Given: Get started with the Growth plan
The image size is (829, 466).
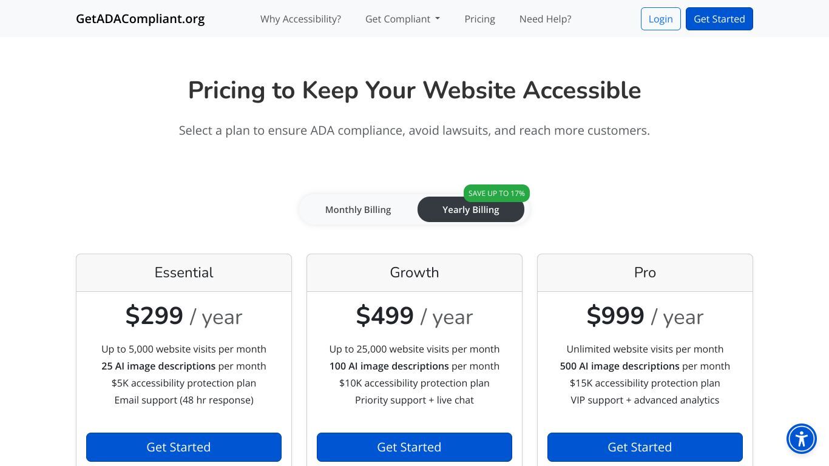Looking at the screenshot, I should click(x=414, y=447).
